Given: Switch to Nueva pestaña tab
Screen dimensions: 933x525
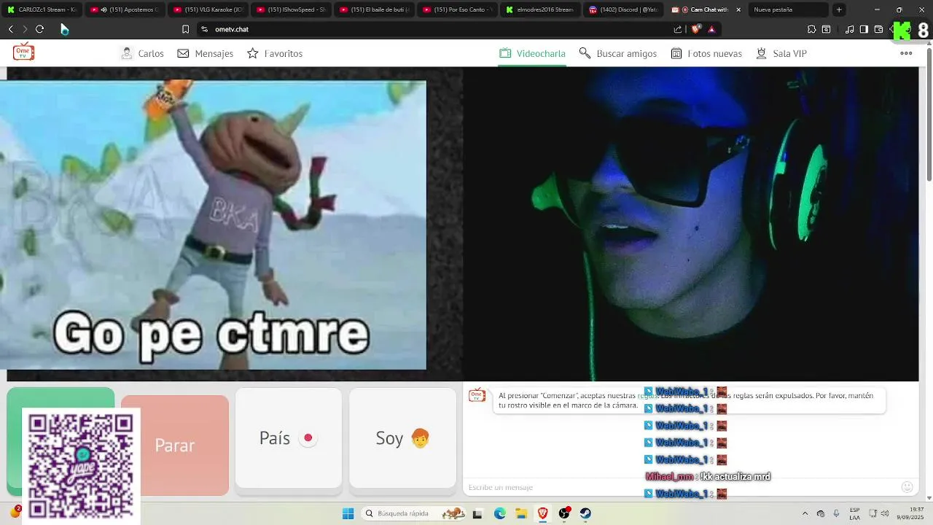Looking at the screenshot, I should coord(787,9).
